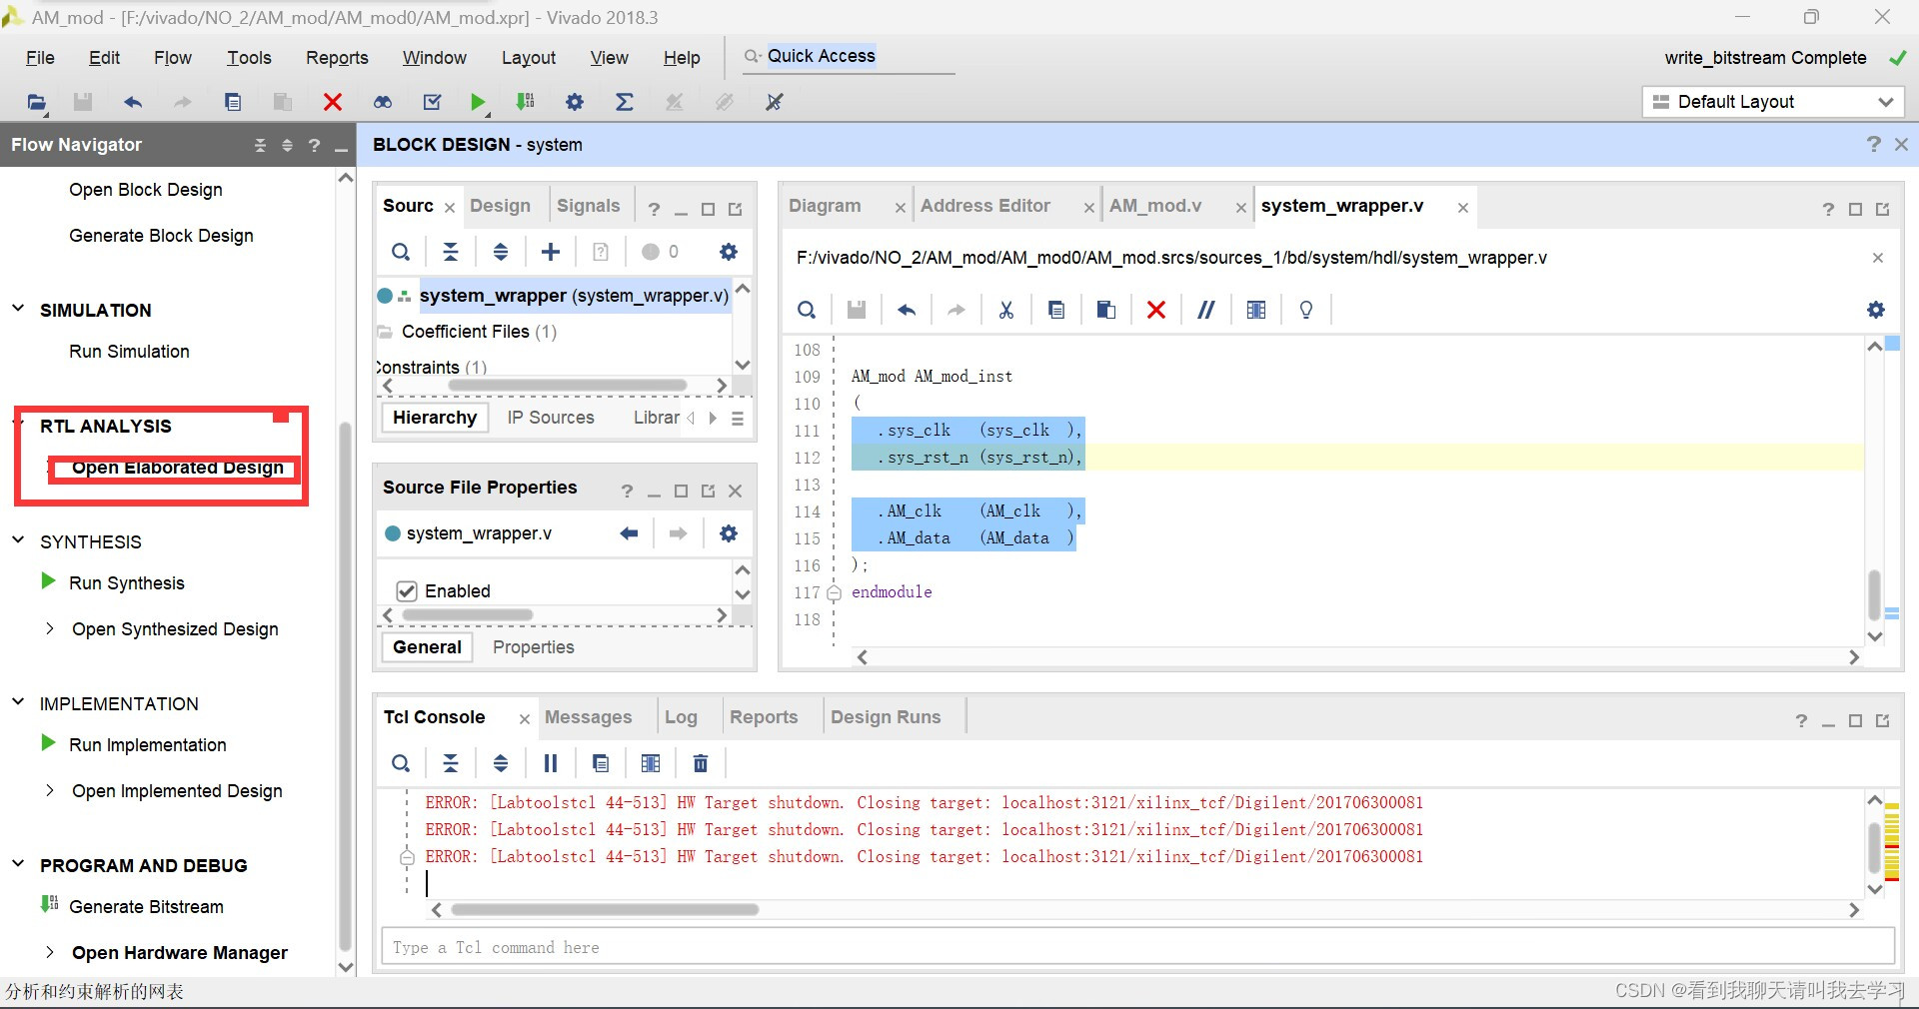Clear Tcl Console with trash icon
This screenshot has width=1919, height=1009.
pos(701,763)
